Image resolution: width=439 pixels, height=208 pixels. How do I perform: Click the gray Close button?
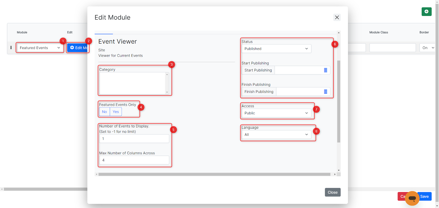[333, 192]
